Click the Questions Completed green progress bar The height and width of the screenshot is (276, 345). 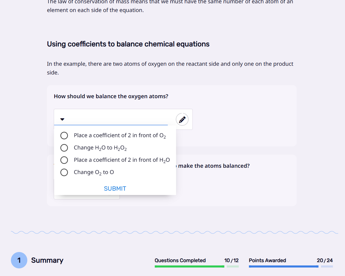[197, 266]
